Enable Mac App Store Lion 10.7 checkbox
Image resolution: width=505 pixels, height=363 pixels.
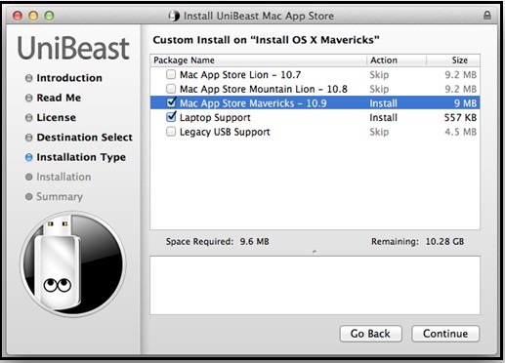[171, 74]
